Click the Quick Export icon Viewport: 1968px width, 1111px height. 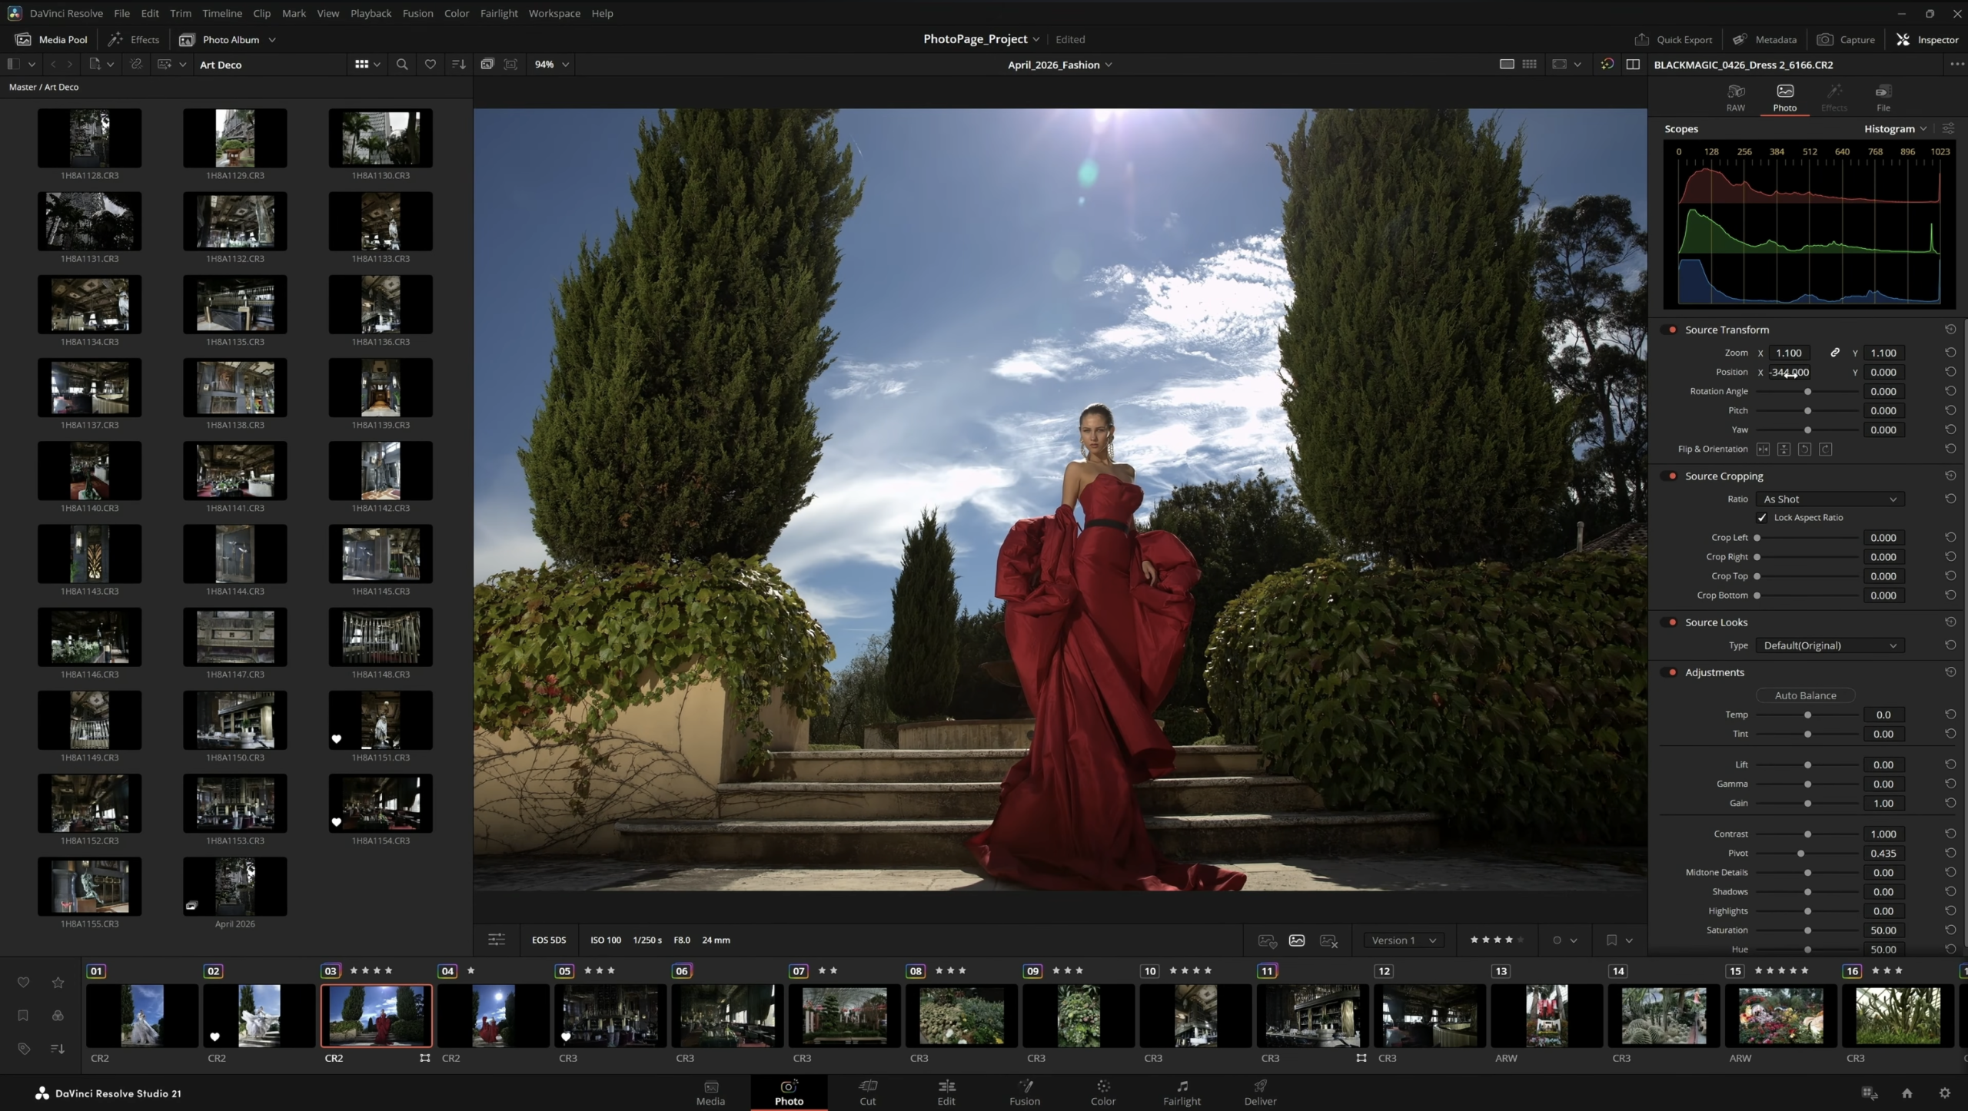[x=1643, y=39]
